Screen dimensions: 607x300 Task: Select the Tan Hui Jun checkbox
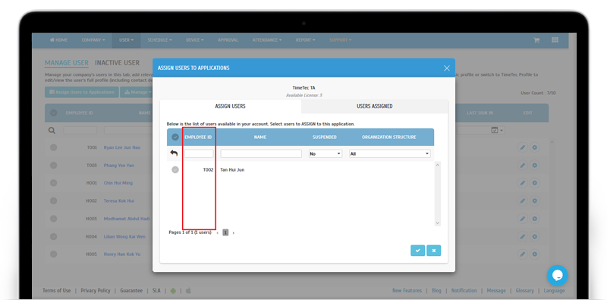point(175,170)
